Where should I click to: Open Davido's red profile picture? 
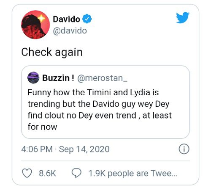35,25
